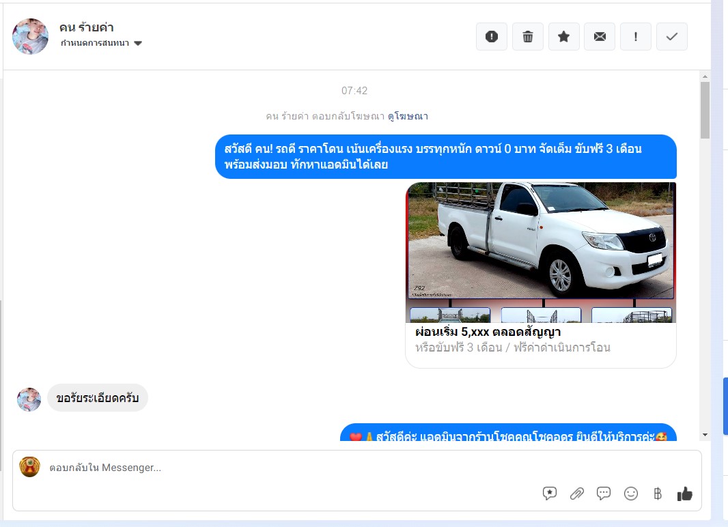Viewport: 728px width, 527px height.
Task: Open saved replies speech bubble with star
Action: point(550,494)
